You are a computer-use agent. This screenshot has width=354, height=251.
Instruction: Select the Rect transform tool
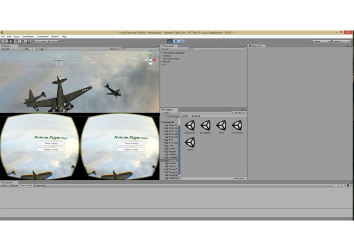29,41
